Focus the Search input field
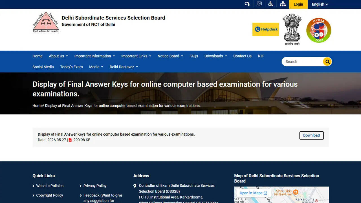This screenshot has width=361, height=203. (302, 61)
